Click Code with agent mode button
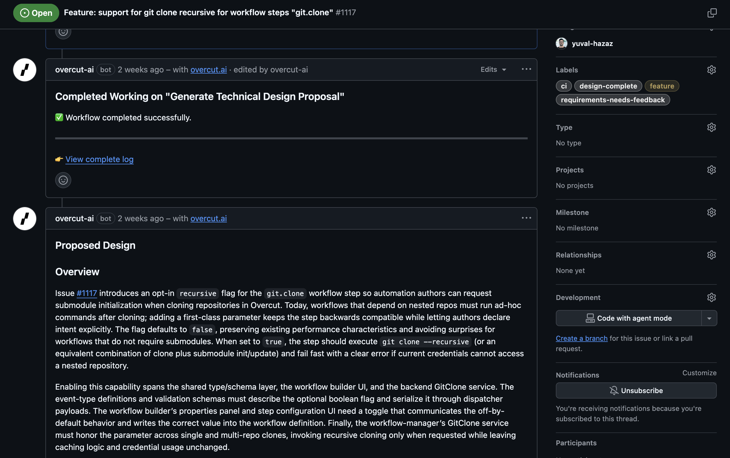 [x=629, y=318]
